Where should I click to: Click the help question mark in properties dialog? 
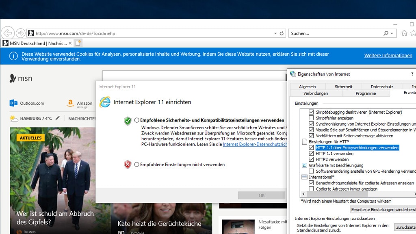pyautogui.click(x=412, y=74)
